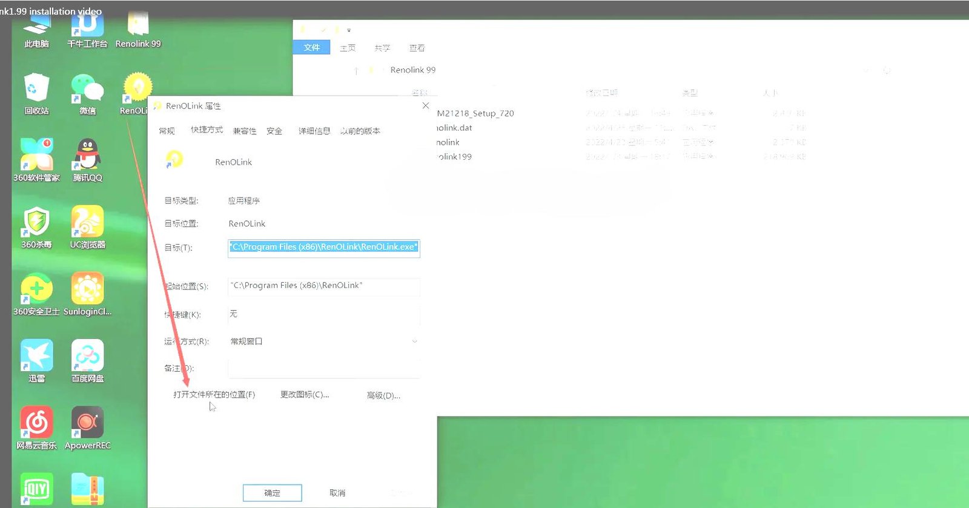Select the RenOLink desktop shortcut icon

(137, 94)
